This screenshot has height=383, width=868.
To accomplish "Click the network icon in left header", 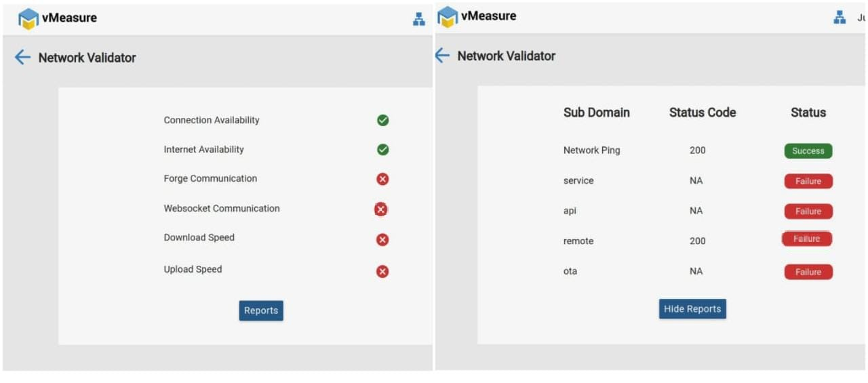I will pos(419,20).
